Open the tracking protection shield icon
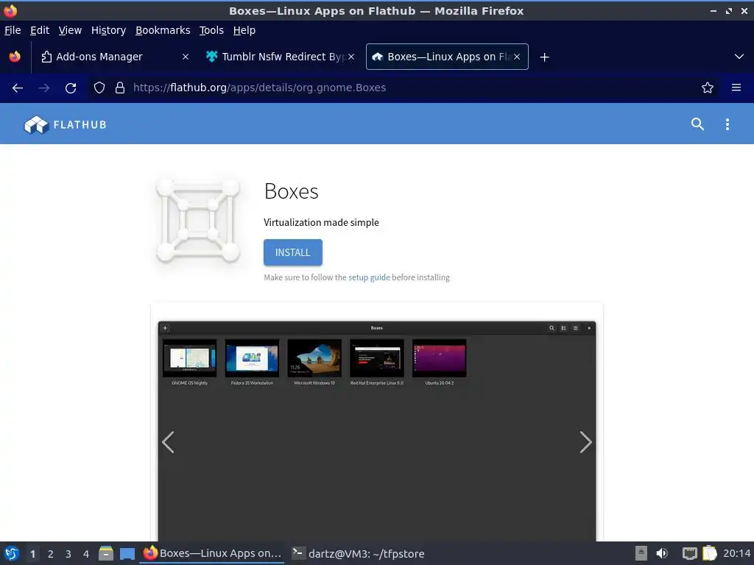 tap(99, 88)
